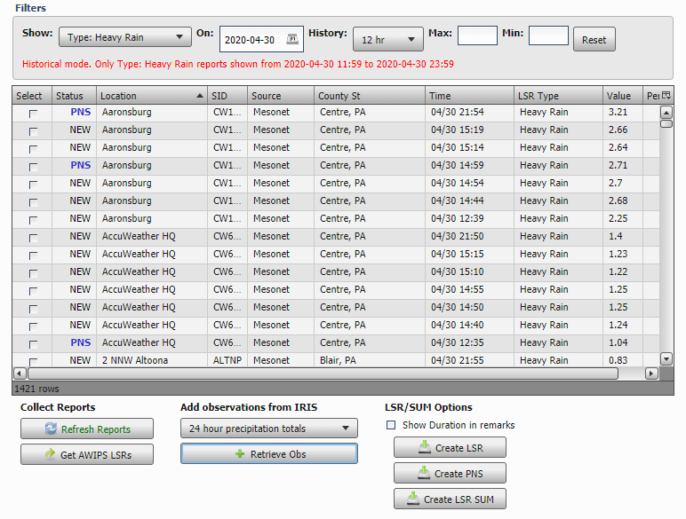Open the calendar date picker icon
The height and width of the screenshot is (519, 686).
(x=292, y=39)
